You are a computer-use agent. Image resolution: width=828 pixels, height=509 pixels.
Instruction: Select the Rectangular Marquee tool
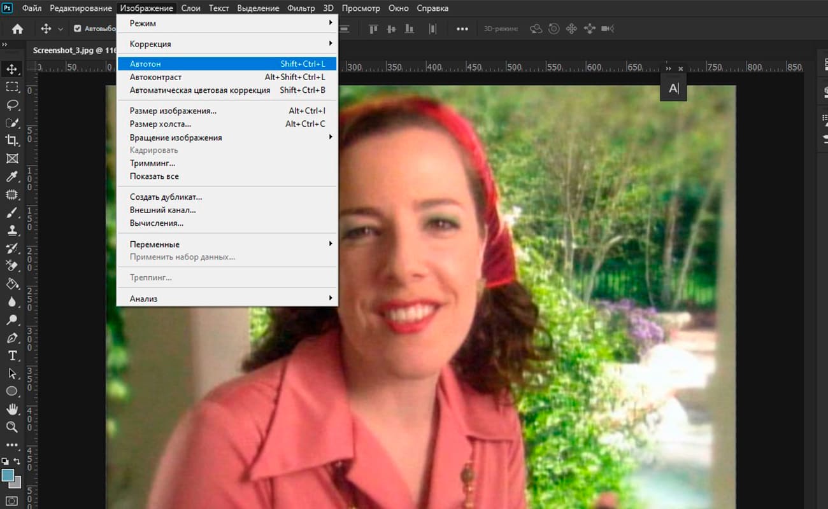pos(12,87)
